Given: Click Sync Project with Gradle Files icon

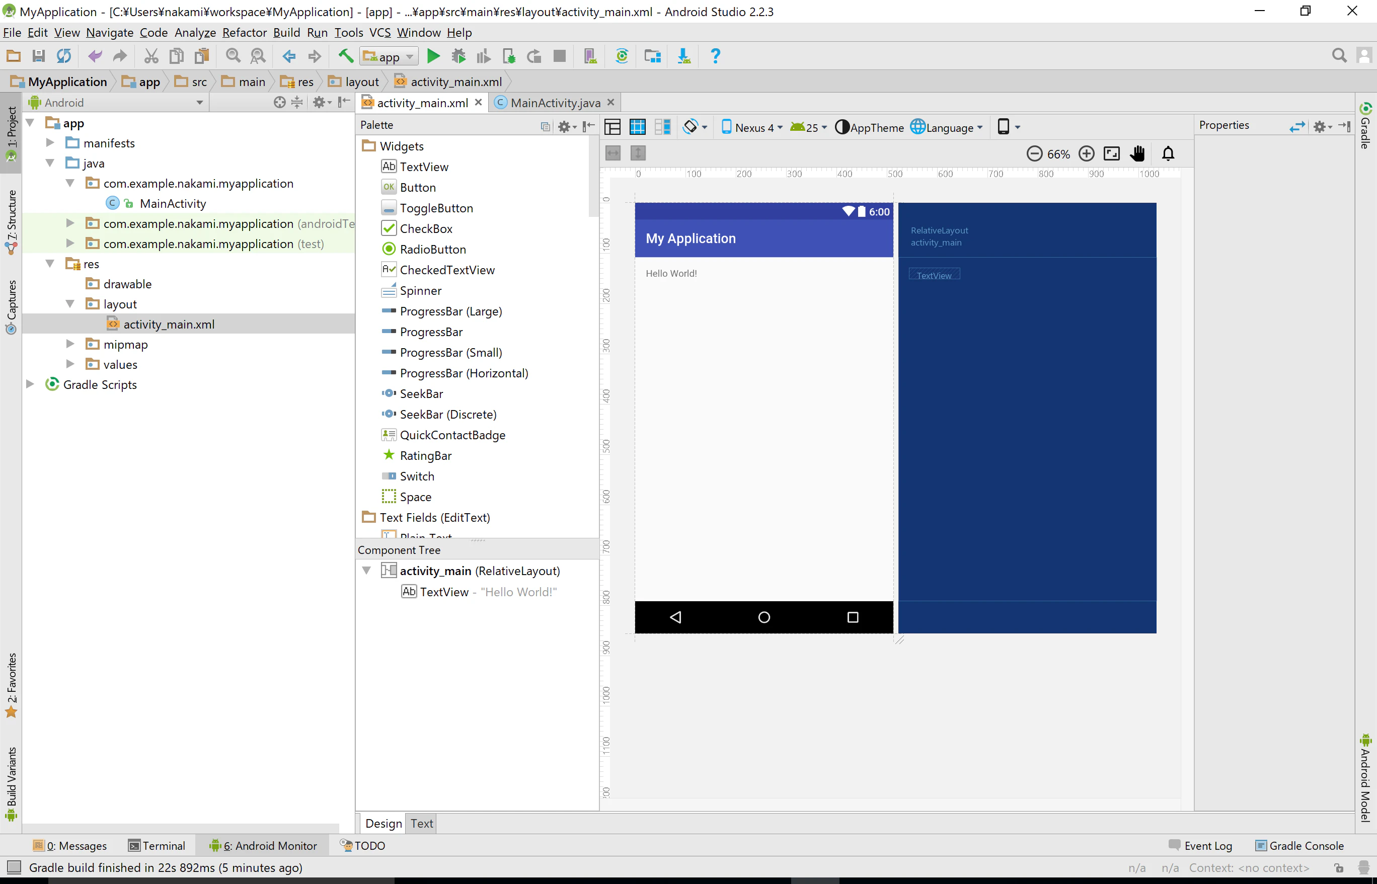Looking at the screenshot, I should click(x=622, y=56).
